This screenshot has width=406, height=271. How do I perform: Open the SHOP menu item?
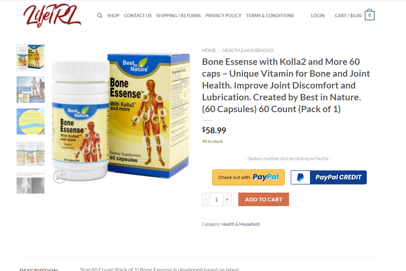113,16
